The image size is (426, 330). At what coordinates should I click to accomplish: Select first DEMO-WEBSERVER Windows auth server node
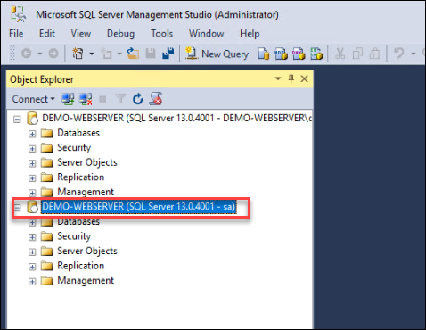(x=176, y=118)
